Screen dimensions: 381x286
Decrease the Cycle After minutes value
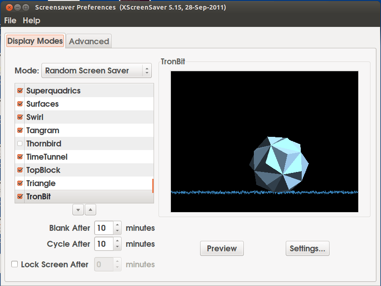click(x=118, y=247)
